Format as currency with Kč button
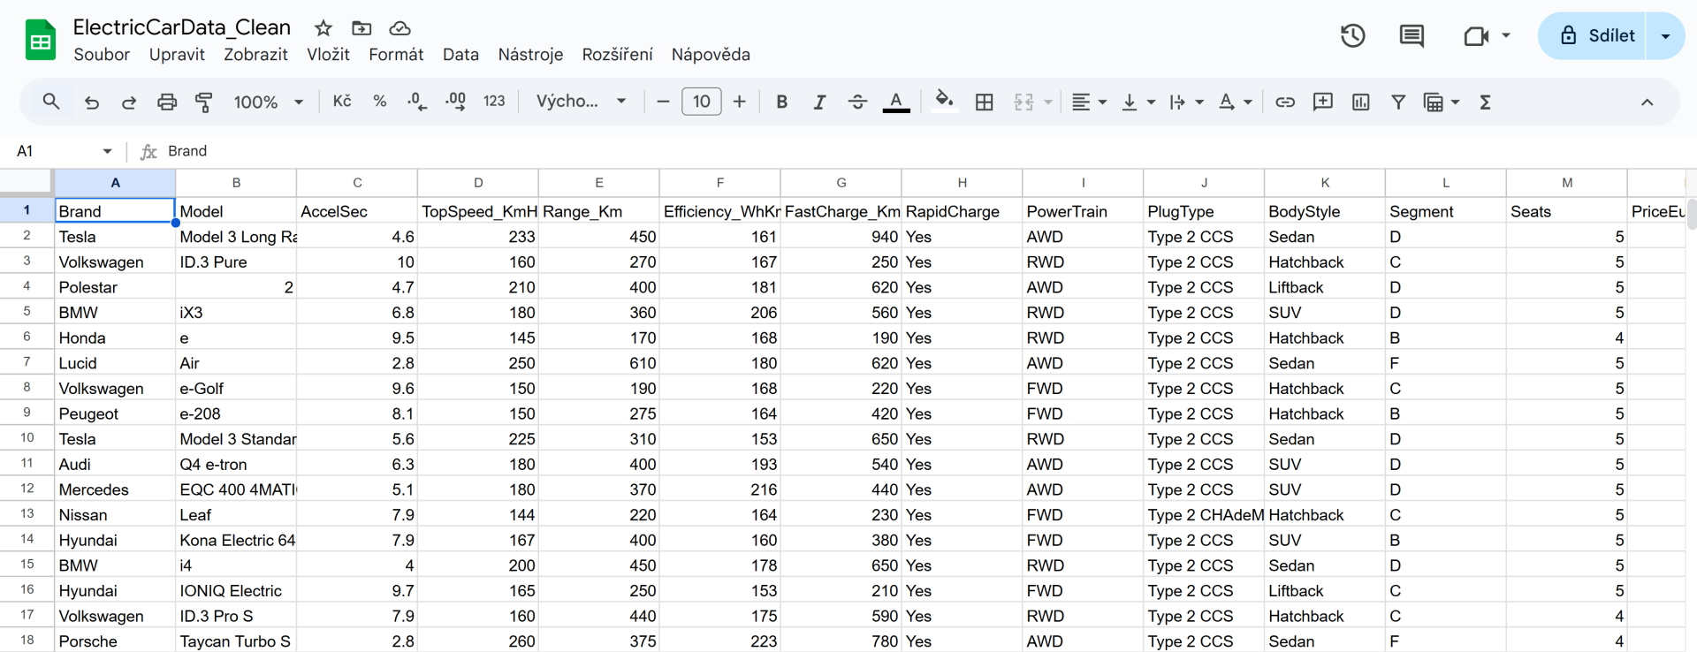The height and width of the screenshot is (652, 1697). pos(342,102)
